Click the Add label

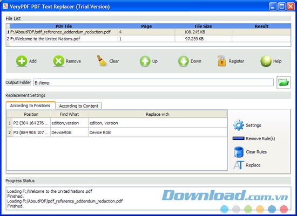tap(33, 61)
